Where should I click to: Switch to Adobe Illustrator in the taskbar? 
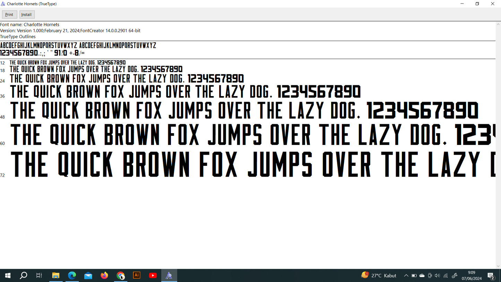[137, 275]
